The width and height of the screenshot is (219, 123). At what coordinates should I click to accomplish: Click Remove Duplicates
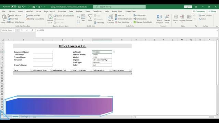(x=124, y=19)
